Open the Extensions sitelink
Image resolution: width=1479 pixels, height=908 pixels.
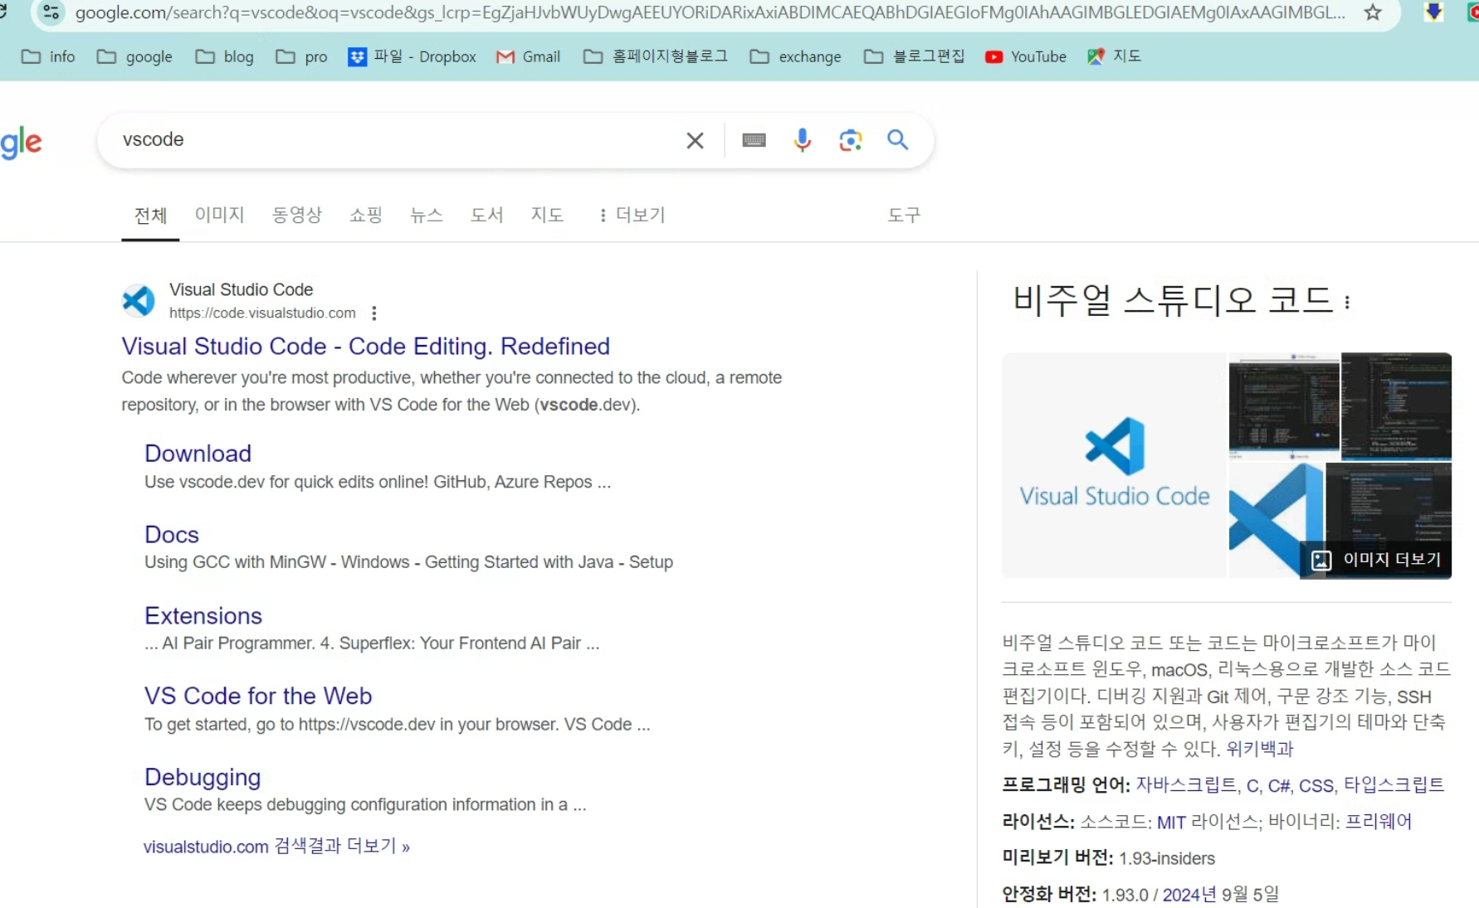pyautogui.click(x=203, y=616)
